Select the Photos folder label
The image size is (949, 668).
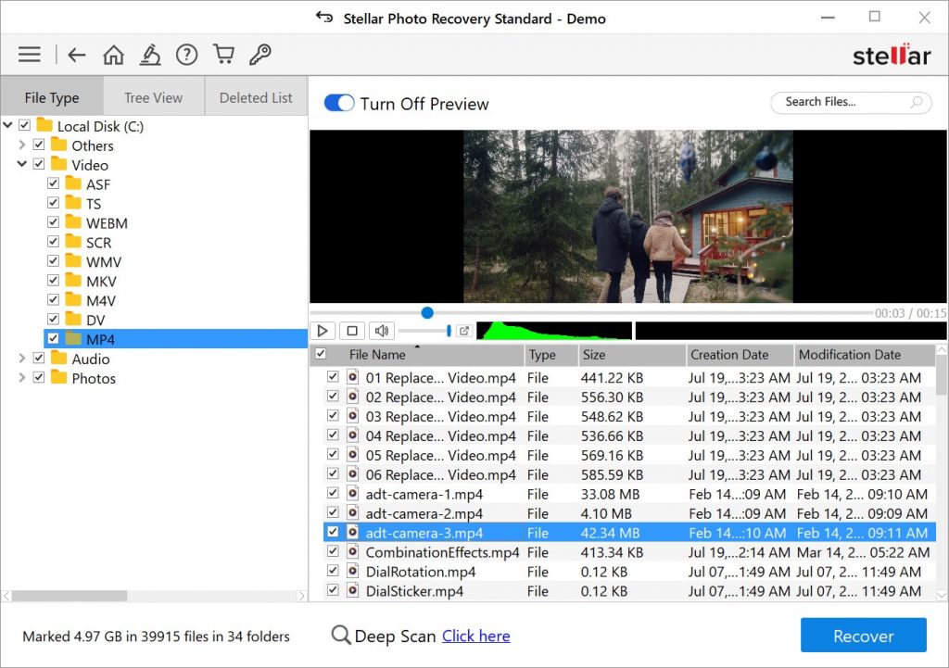[x=94, y=378]
